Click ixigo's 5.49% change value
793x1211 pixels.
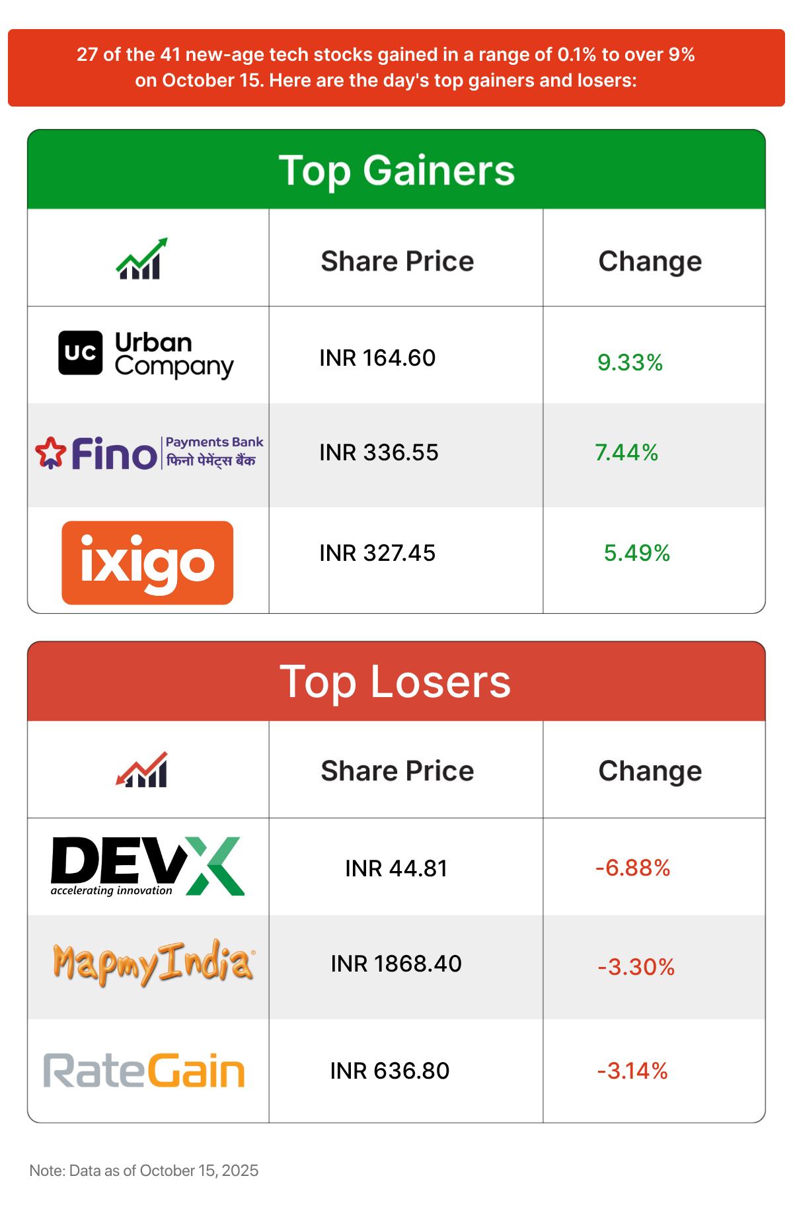pyautogui.click(x=637, y=553)
